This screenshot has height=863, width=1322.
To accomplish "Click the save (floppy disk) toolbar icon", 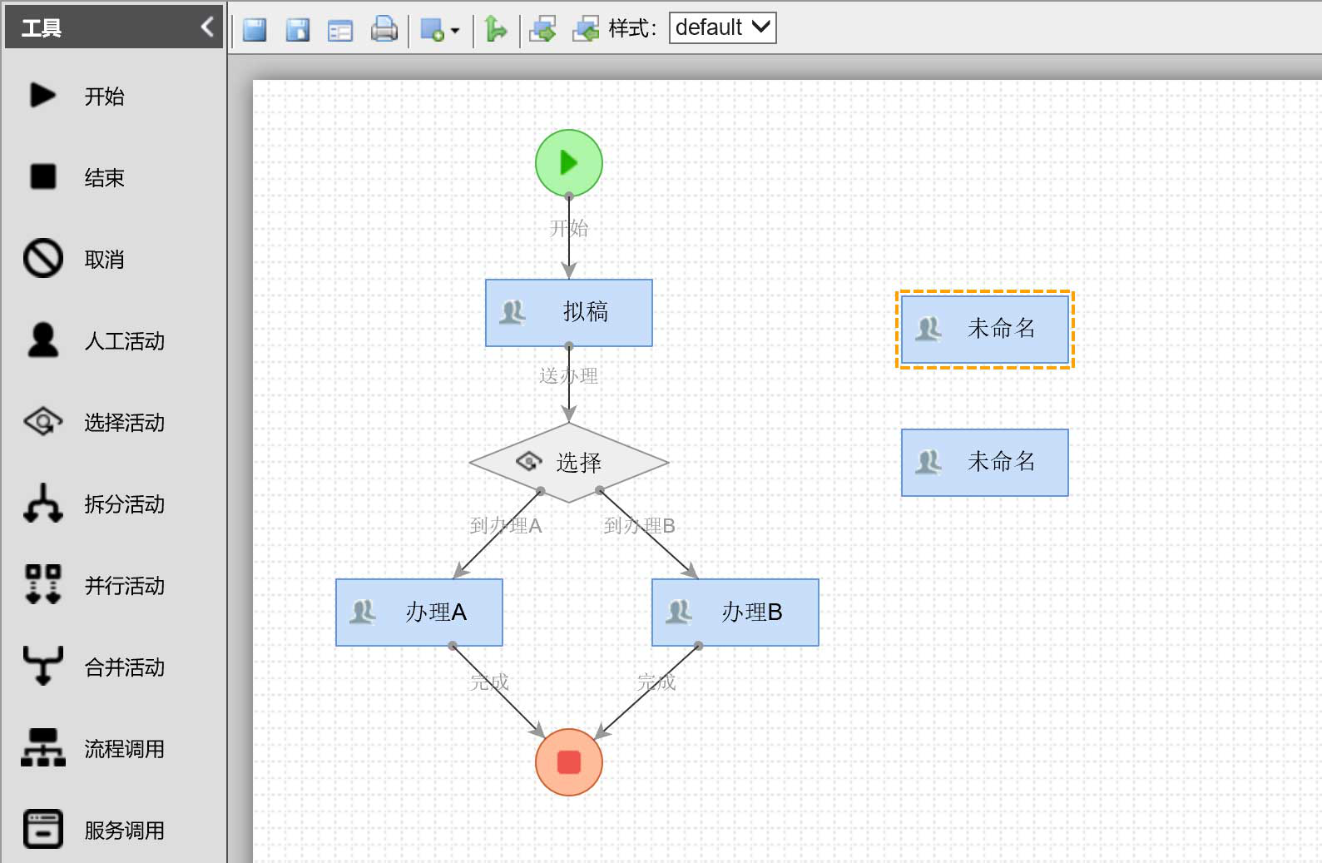I will tap(255, 30).
